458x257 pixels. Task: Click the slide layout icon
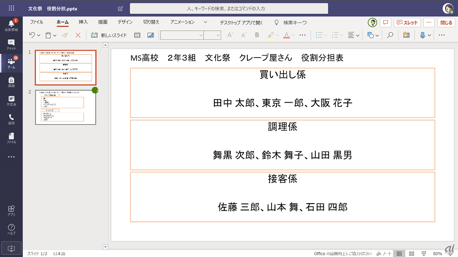tap(137, 35)
